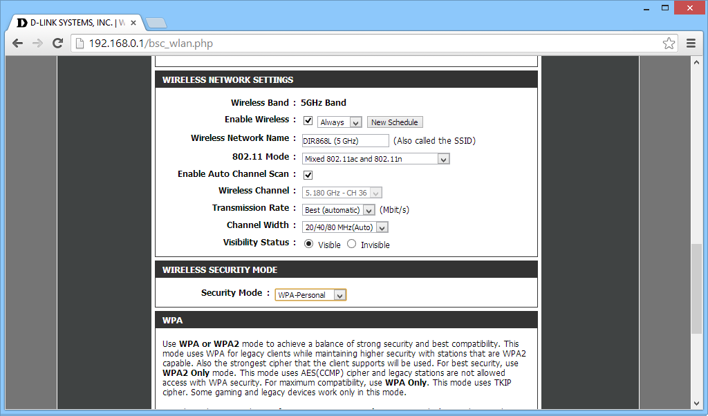
Task: Uncheck the Enable Wireless checkbox
Action: pyautogui.click(x=308, y=121)
